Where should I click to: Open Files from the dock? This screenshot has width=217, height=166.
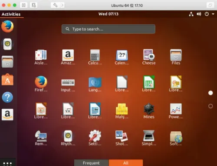coord(7,62)
